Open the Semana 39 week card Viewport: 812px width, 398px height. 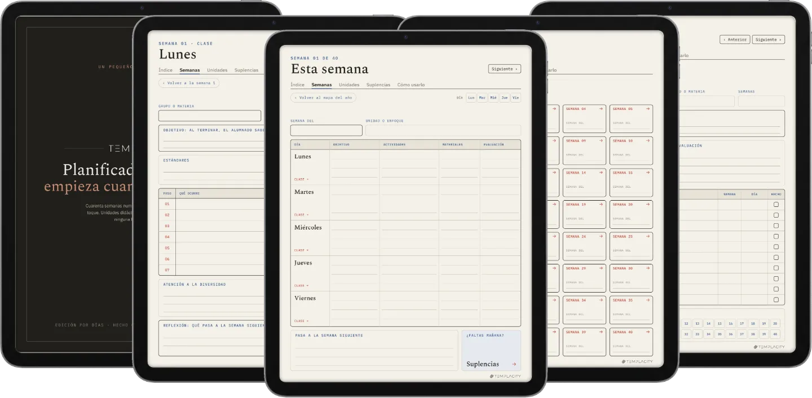coord(584,342)
